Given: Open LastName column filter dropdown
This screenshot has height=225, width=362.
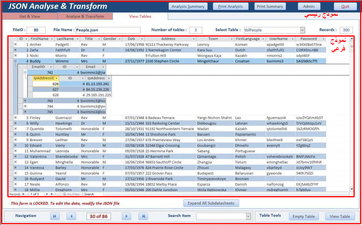Looking at the screenshot, I should click(78, 39).
